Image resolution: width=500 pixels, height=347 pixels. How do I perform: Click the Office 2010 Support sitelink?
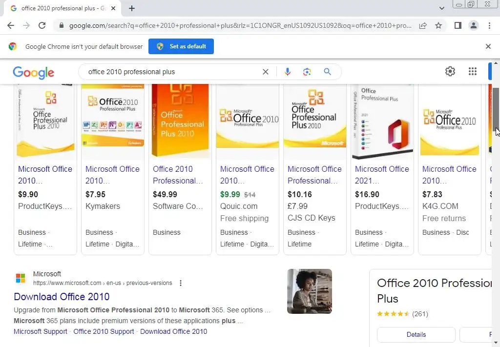[104, 331]
